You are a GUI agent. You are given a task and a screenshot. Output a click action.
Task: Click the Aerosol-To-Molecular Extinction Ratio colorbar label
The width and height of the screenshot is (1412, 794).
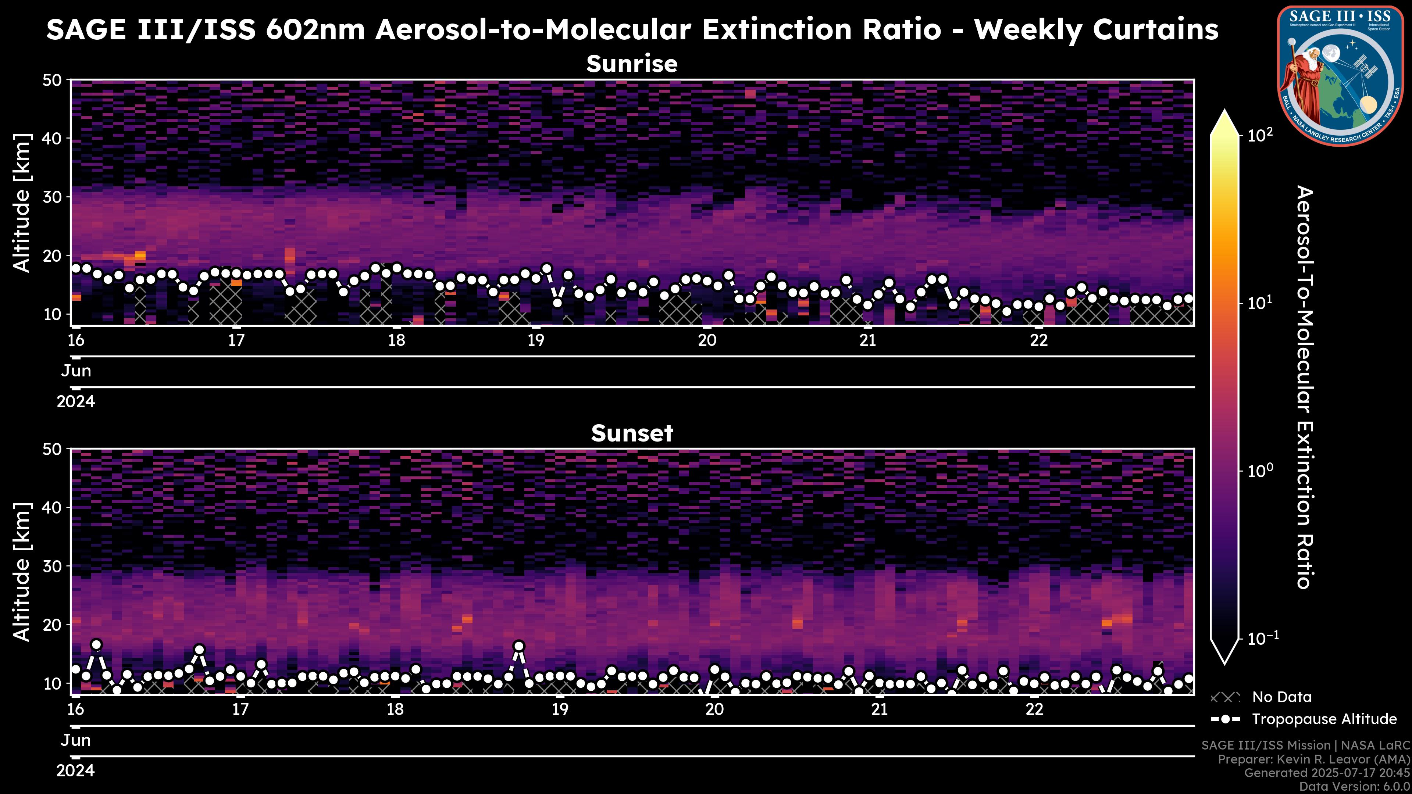[1306, 387]
